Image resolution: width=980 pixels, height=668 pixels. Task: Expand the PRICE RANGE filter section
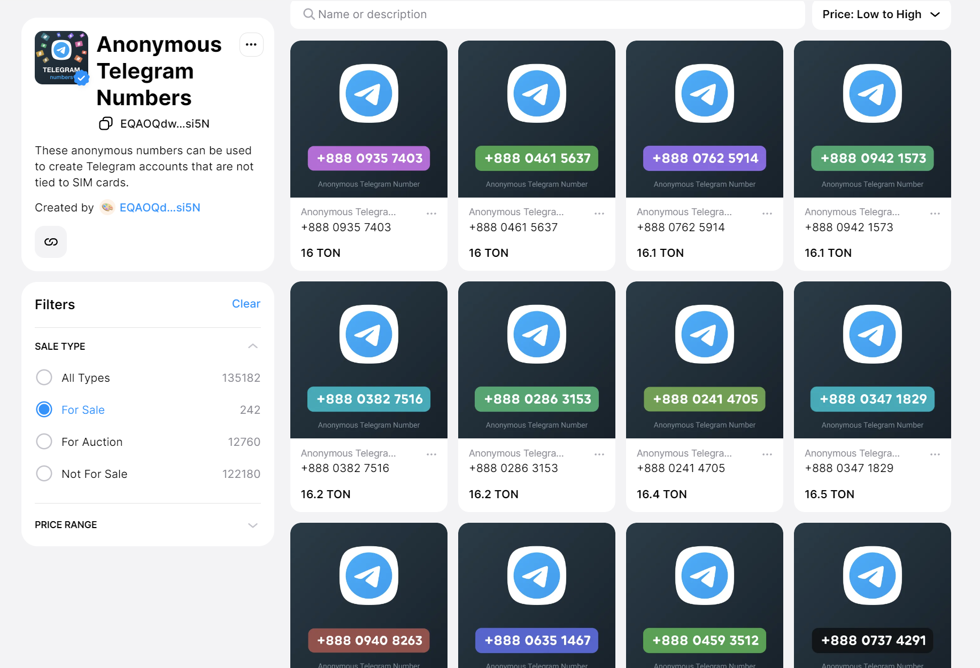[253, 525]
